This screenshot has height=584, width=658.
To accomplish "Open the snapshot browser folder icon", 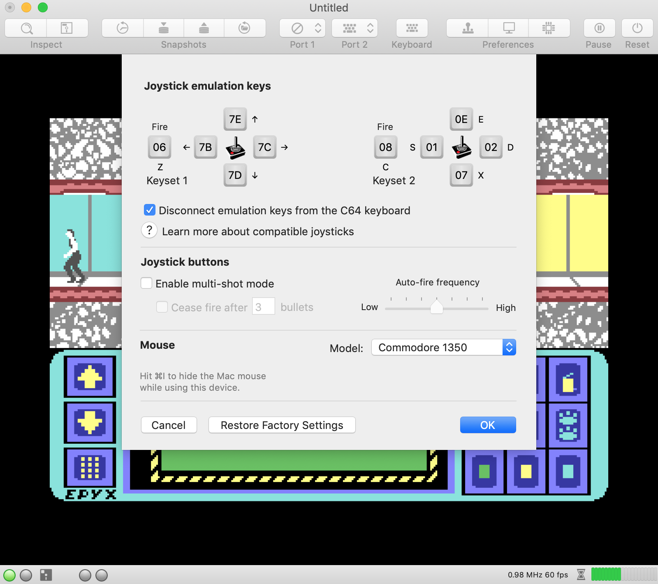I will [x=244, y=28].
